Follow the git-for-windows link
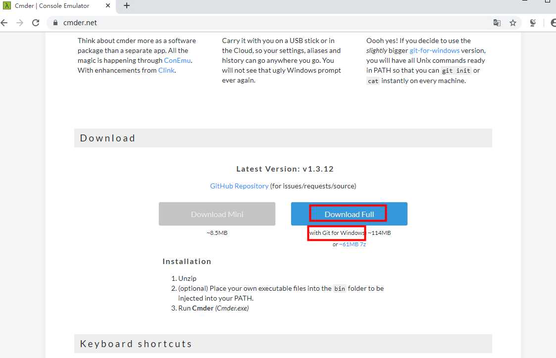The height and width of the screenshot is (358, 556). 434,50
